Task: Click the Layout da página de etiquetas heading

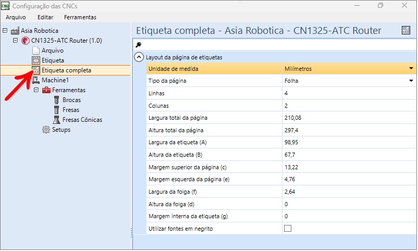Action: (184, 58)
